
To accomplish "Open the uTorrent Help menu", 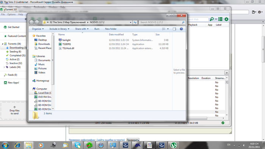I will (20, 14).
